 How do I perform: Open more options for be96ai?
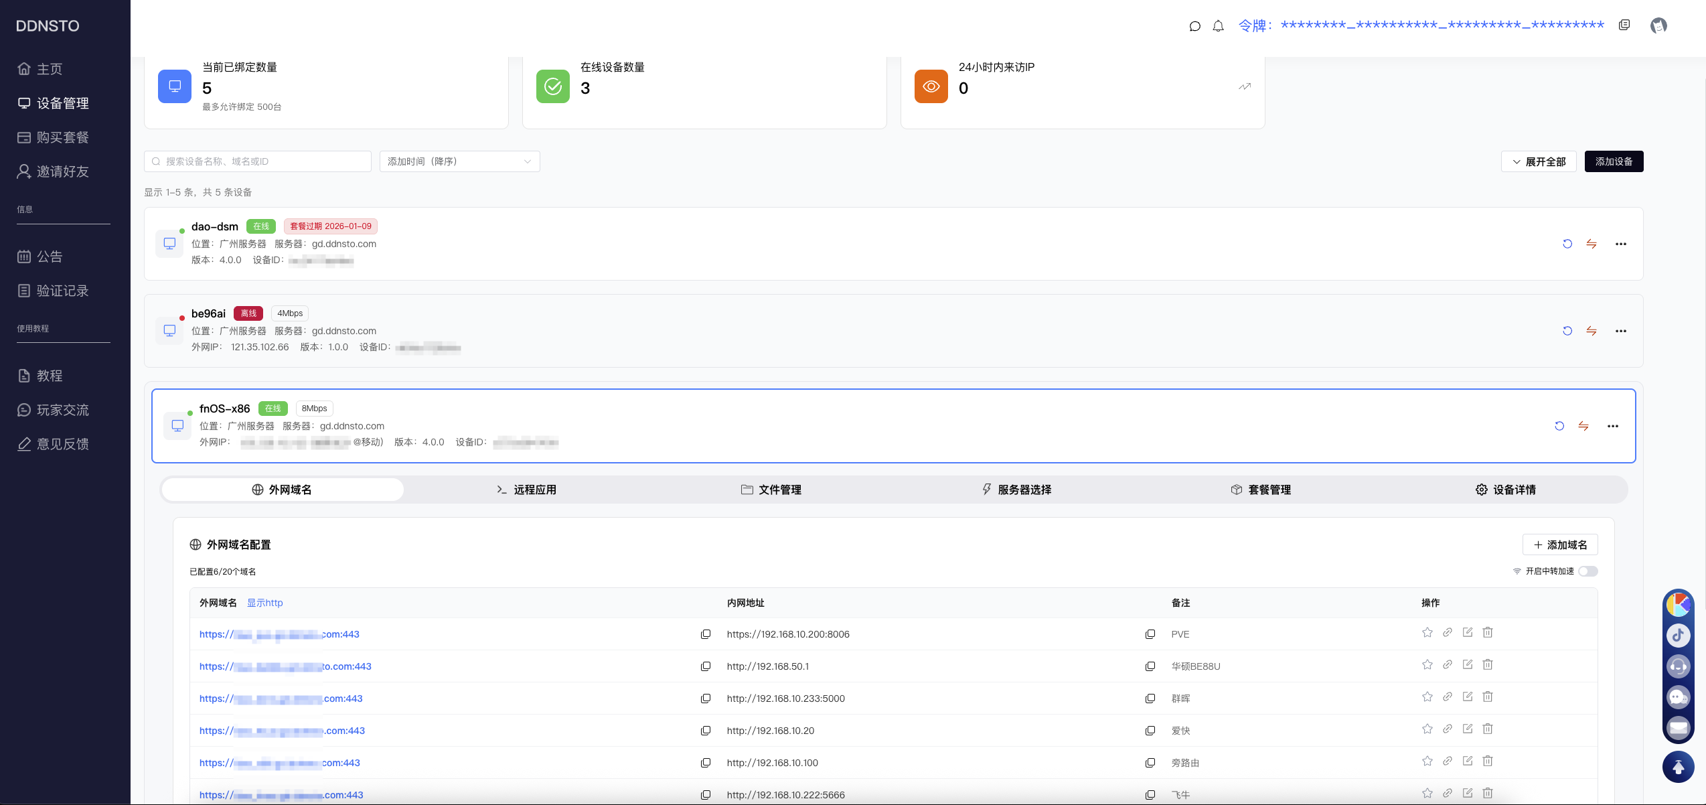click(x=1621, y=331)
